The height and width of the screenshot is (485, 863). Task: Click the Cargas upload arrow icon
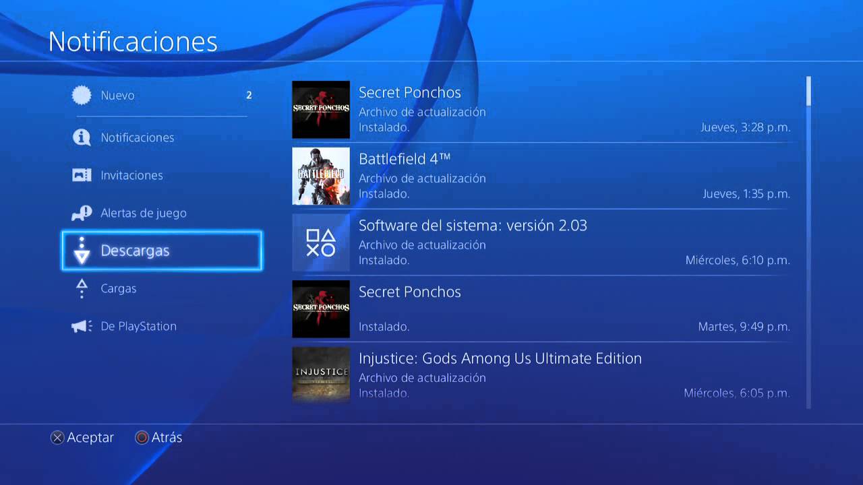(82, 288)
